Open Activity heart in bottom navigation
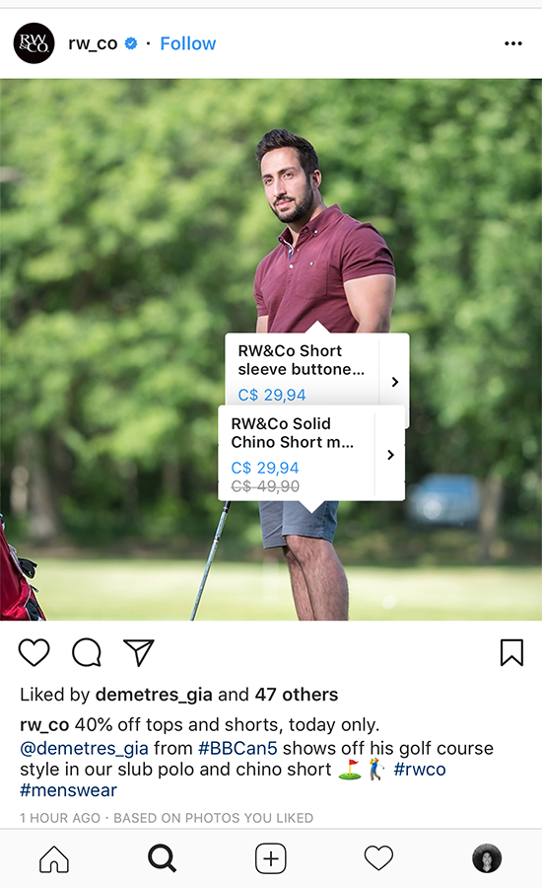542x888 pixels. click(x=378, y=858)
